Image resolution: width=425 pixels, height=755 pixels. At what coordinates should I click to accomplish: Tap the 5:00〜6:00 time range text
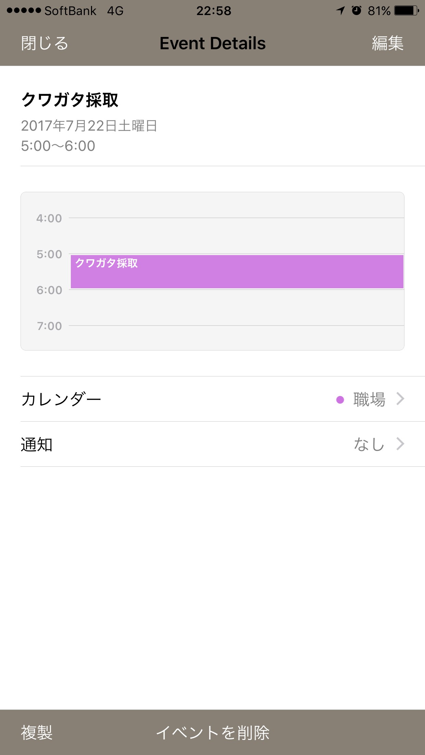pyautogui.click(x=58, y=146)
